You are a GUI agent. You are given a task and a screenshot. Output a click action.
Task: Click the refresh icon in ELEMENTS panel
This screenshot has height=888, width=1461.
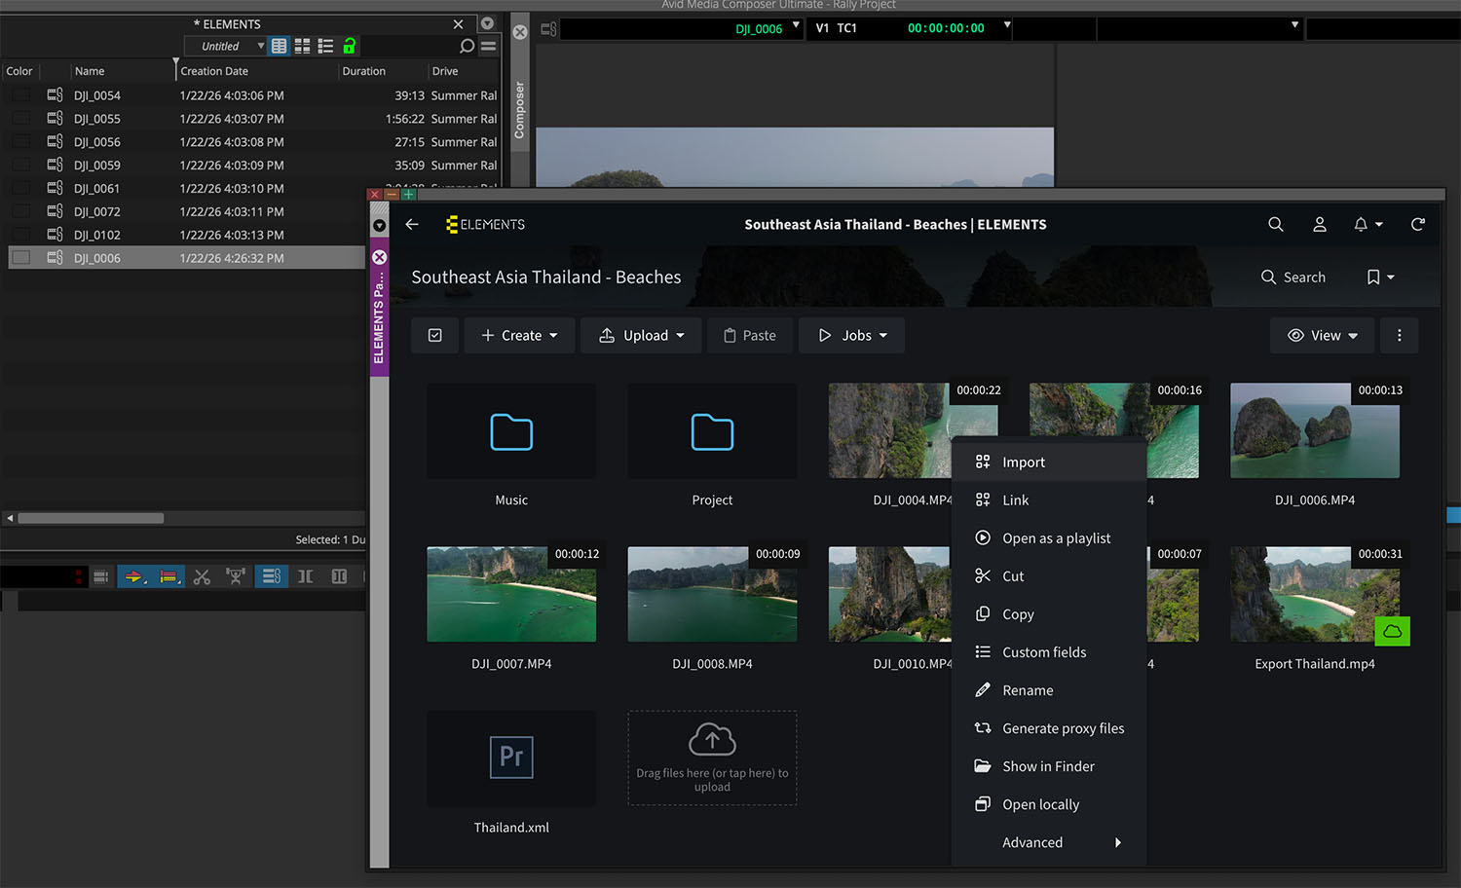(x=1417, y=225)
